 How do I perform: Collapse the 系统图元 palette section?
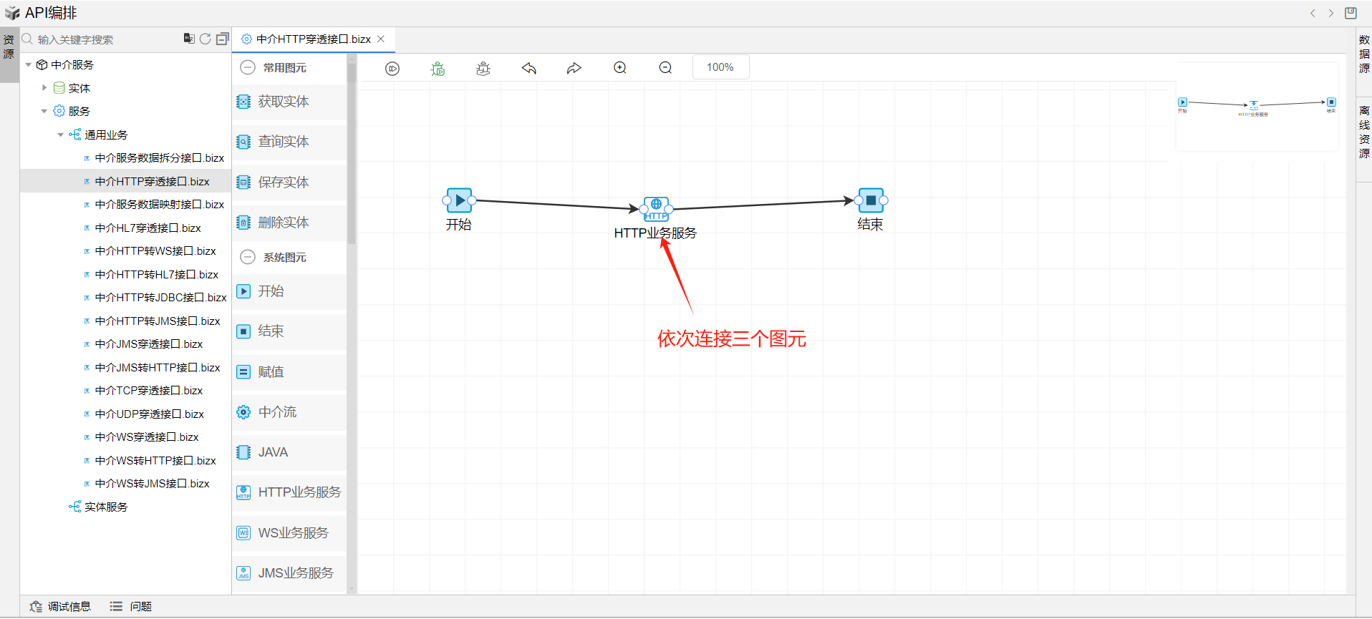248,257
